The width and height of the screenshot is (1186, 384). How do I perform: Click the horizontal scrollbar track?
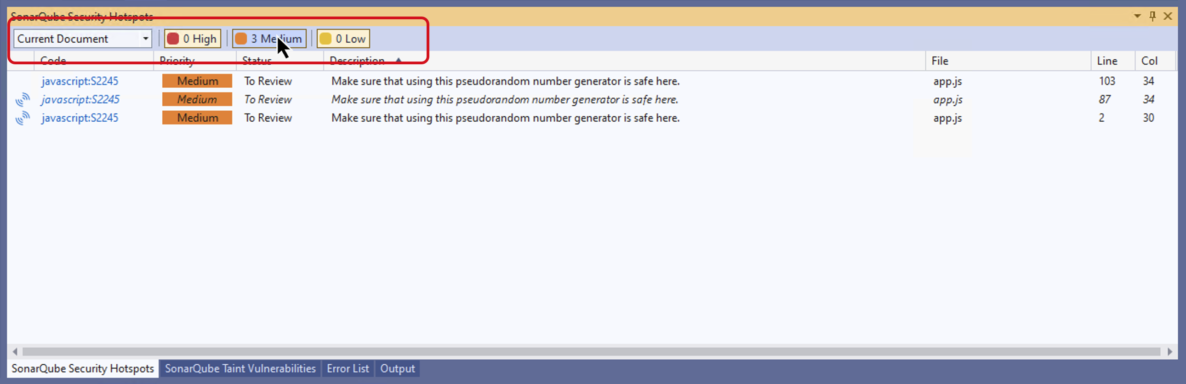click(592, 352)
